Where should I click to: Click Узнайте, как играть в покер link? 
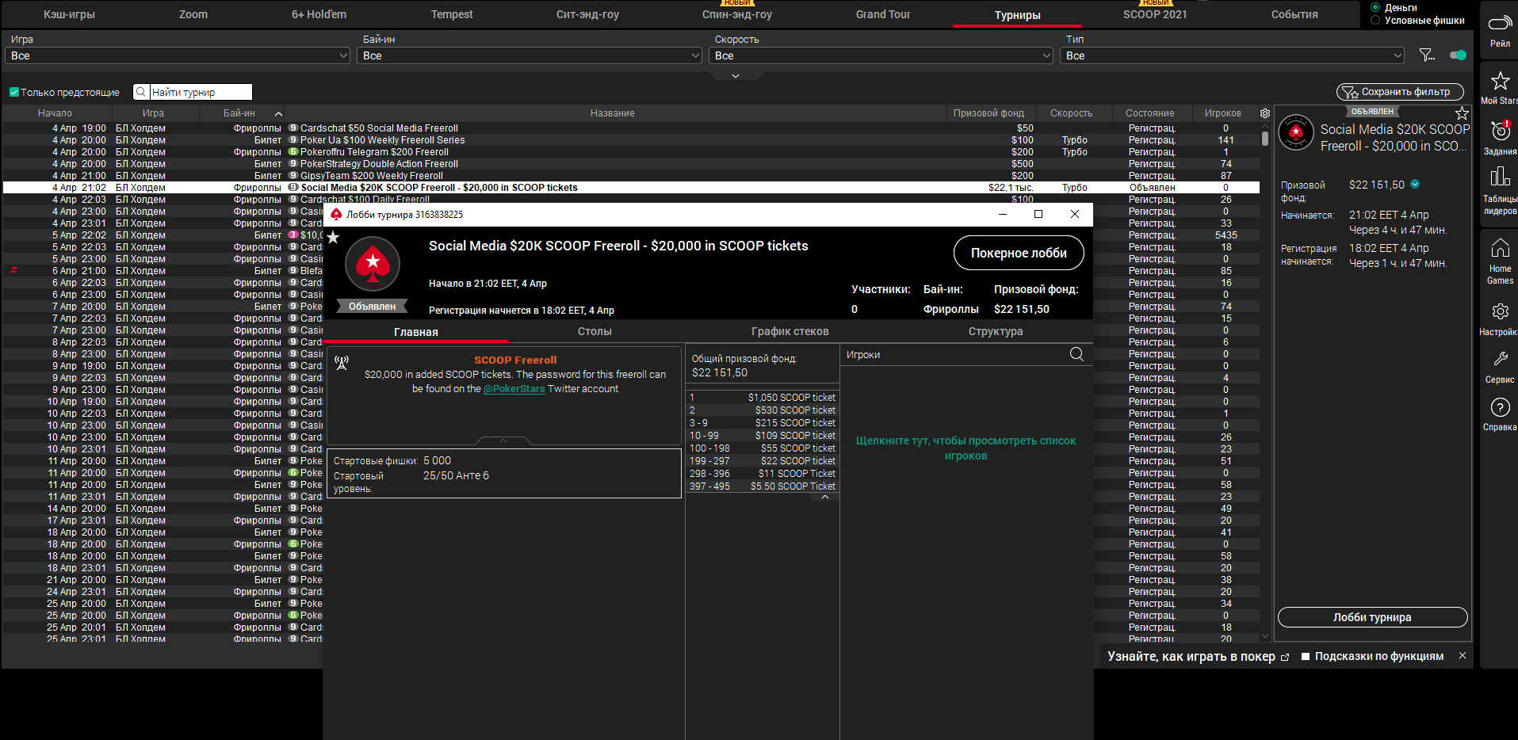click(1191, 657)
